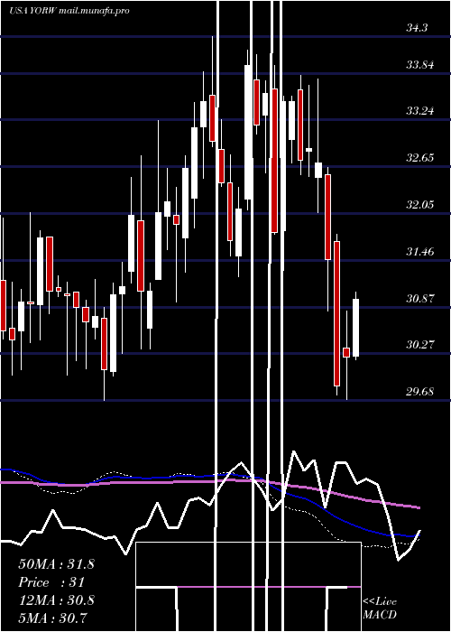
Task: Click the last white candlestick on the right
Action: tap(356, 328)
